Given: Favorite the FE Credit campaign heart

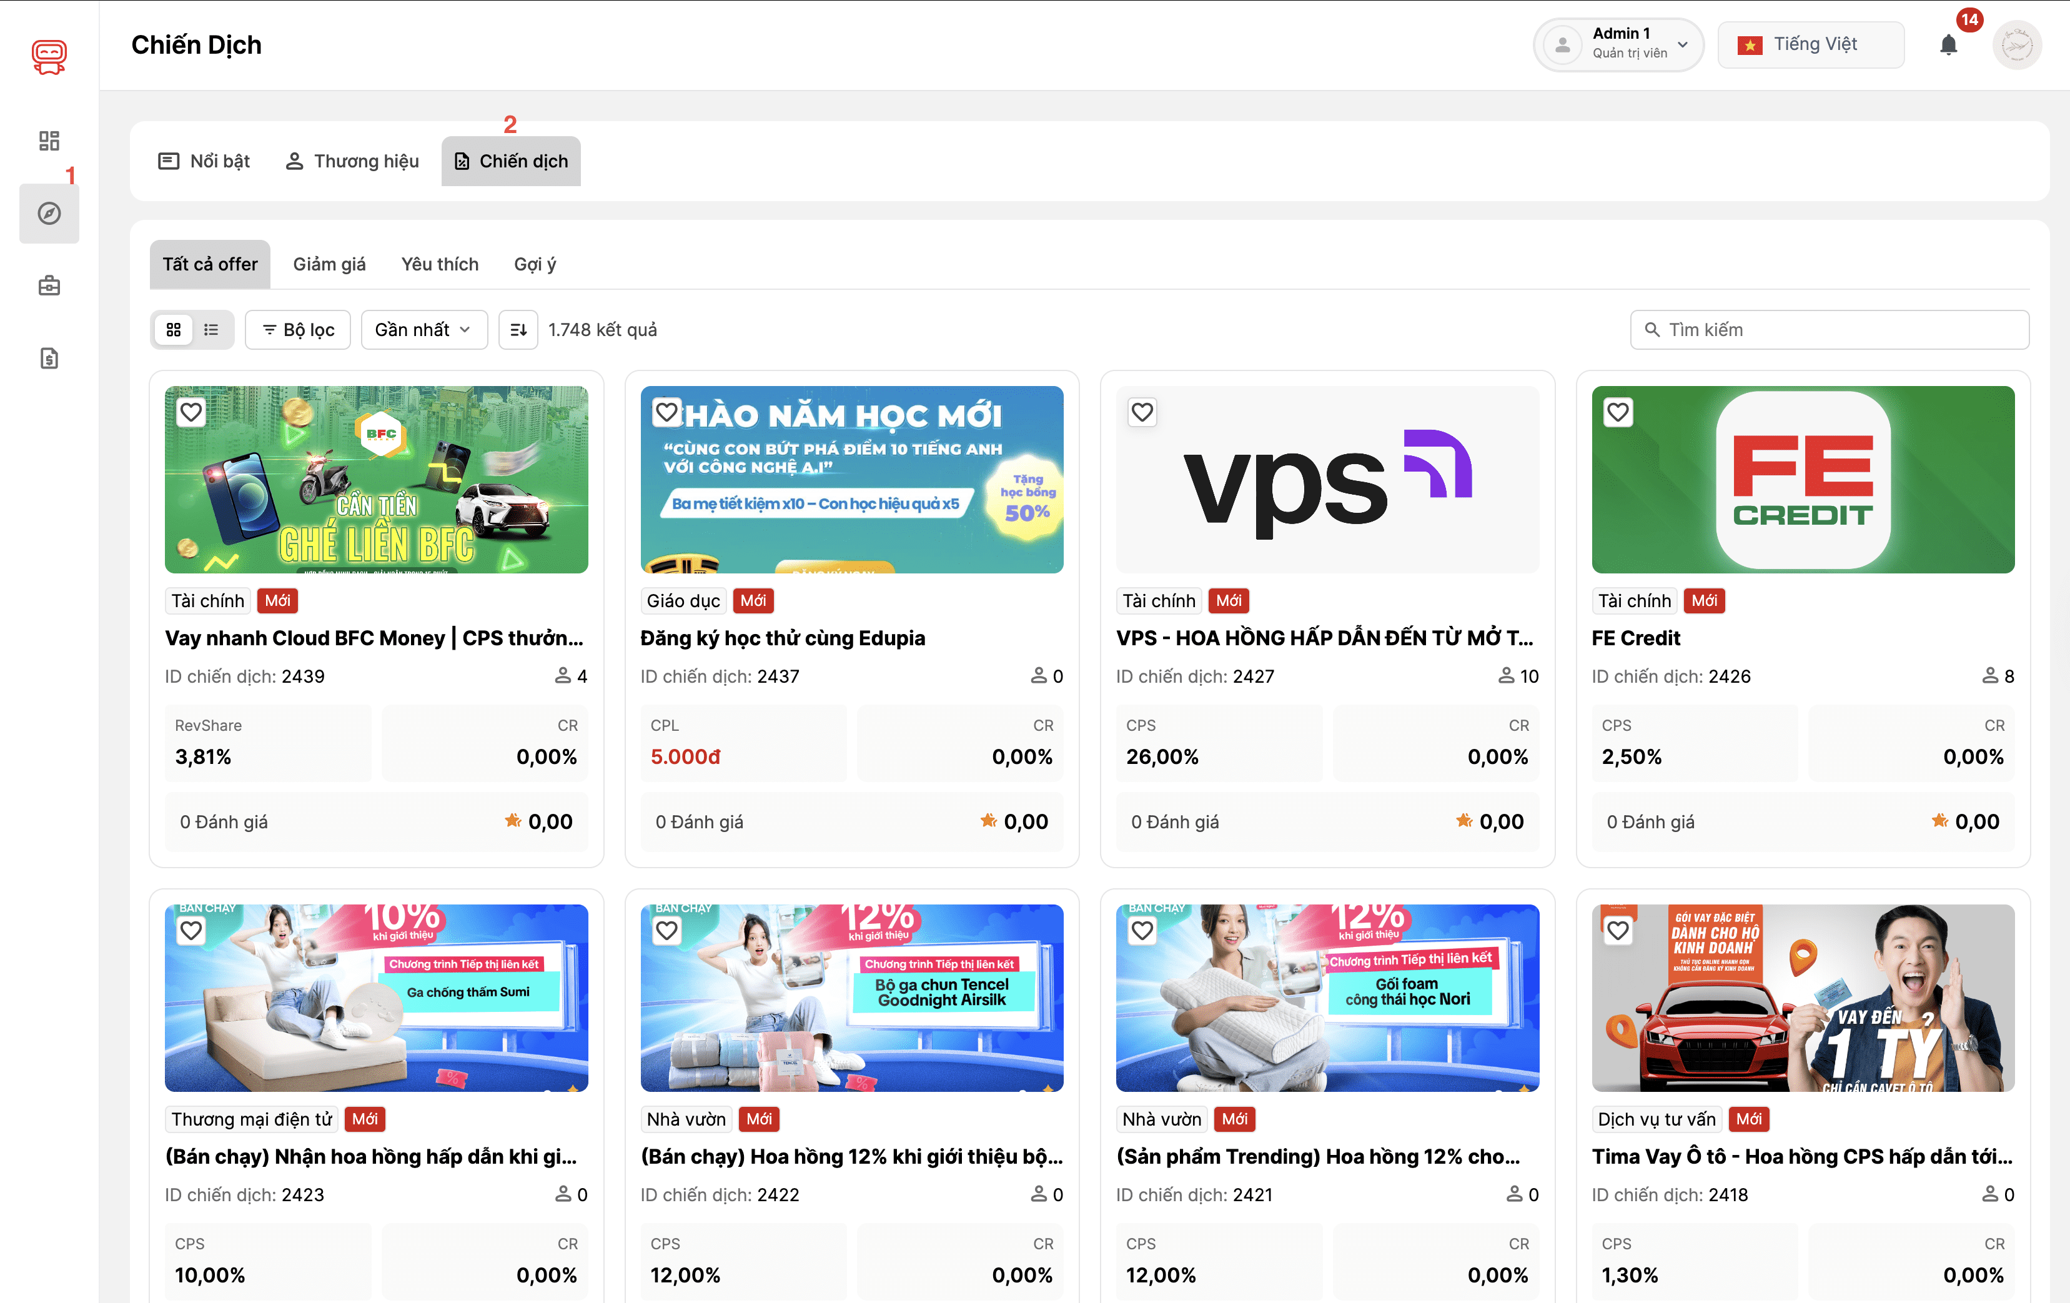Looking at the screenshot, I should point(1618,412).
